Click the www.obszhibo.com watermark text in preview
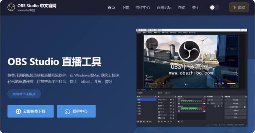Screen dimensions: 255x133 191,73
